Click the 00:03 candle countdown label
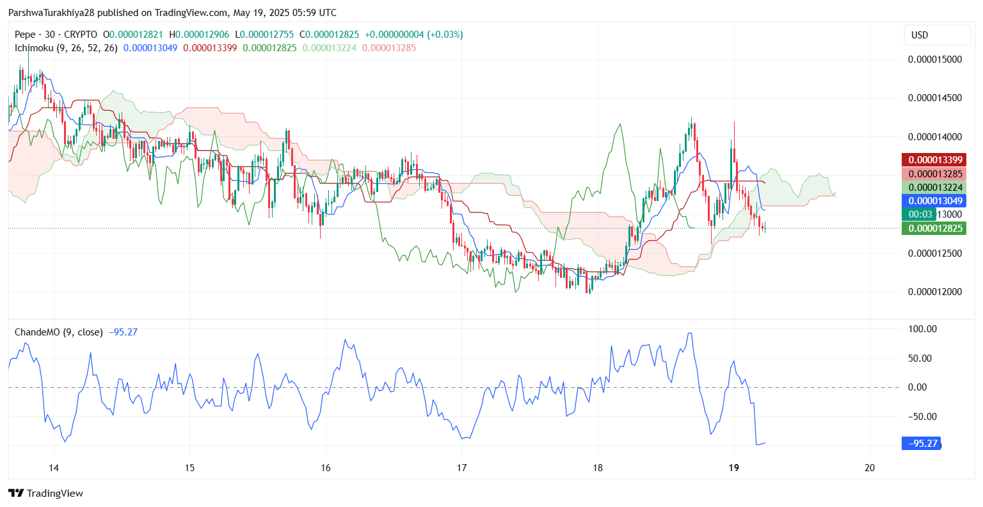 pyautogui.click(x=920, y=214)
